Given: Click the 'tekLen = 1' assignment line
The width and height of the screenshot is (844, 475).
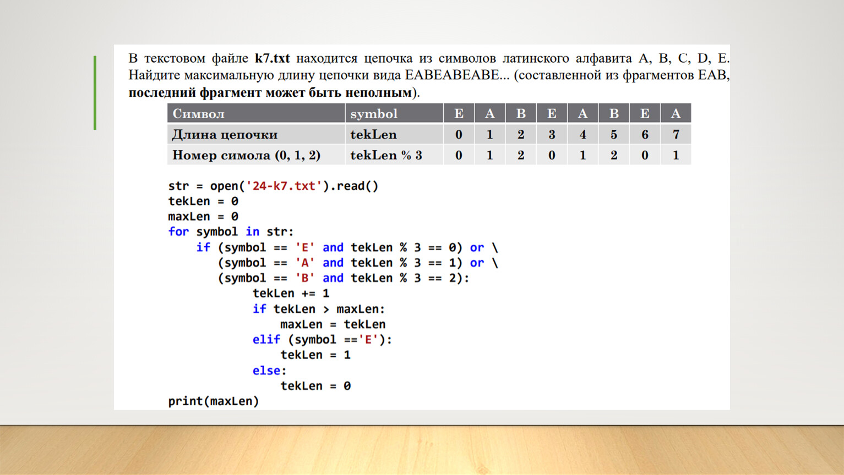Looking at the screenshot, I should tap(315, 355).
